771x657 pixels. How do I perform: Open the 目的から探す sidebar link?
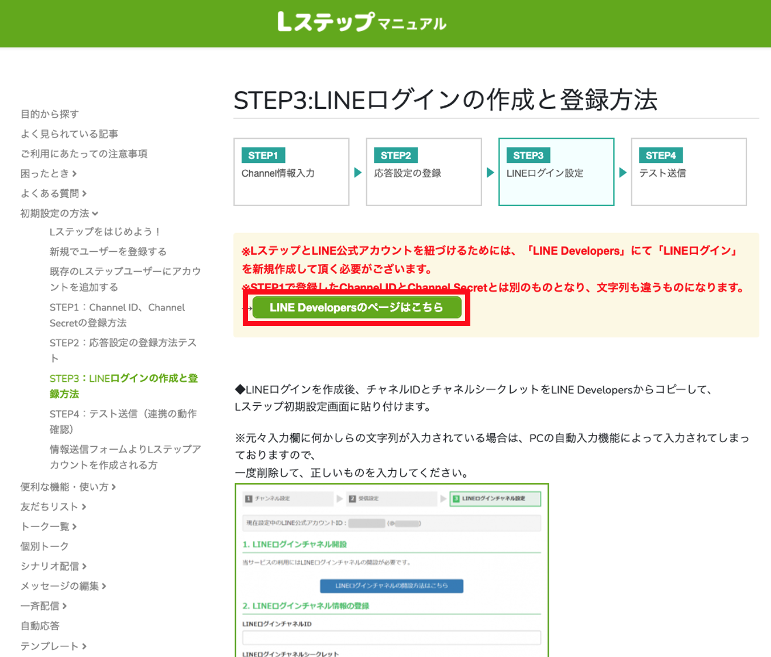point(50,114)
